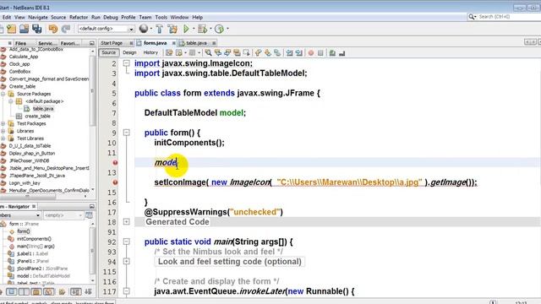The width and height of the screenshot is (541, 304).
Task: Select table.java in the project tree
Action: click(43, 109)
